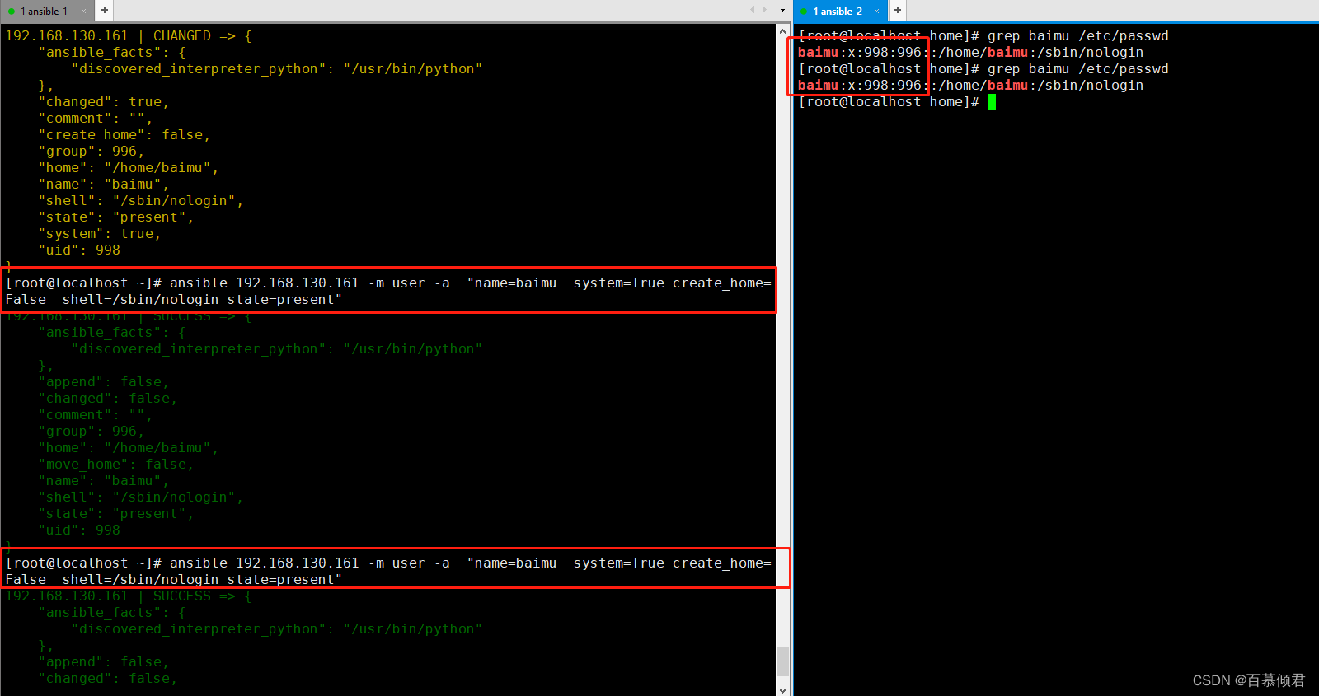The image size is (1319, 696).
Task: Click the ansible-1 scrollbar up arrow
Action: (x=783, y=31)
